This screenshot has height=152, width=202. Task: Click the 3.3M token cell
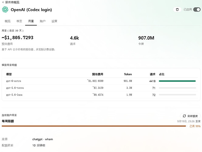129,88
